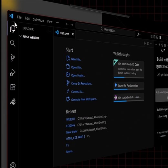Open Get started with C++ dev walkthrough
Viewport: 168px width, 168px height.
(129, 98)
